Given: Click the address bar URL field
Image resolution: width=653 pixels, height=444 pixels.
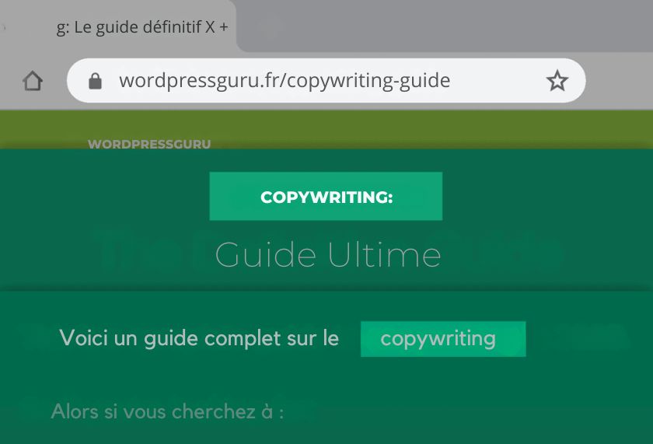Looking at the screenshot, I should [326, 81].
